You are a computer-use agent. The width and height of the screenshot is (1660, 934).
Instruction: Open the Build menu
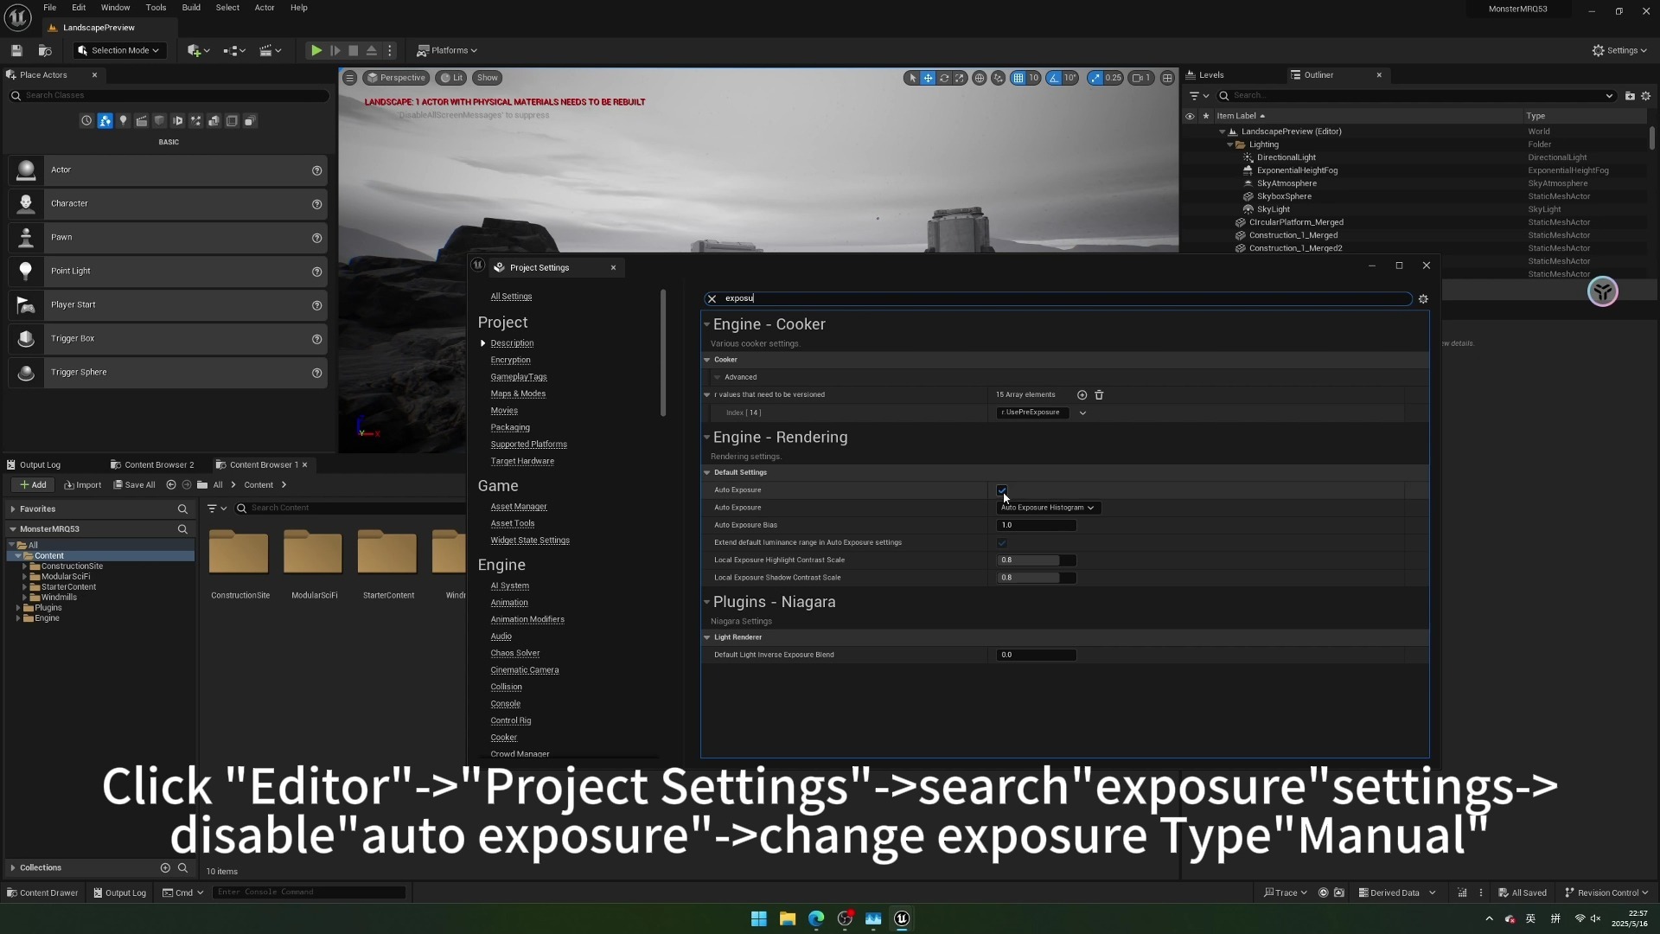tap(191, 8)
